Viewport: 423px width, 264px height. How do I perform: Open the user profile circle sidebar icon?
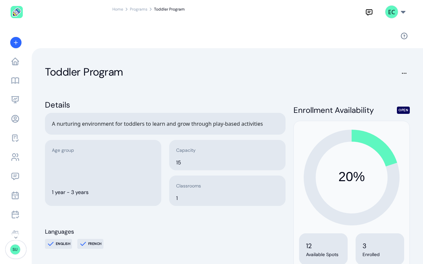[x=15, y=119]
